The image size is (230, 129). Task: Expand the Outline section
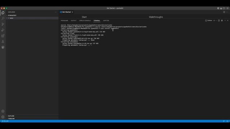(x=32, y=116)
